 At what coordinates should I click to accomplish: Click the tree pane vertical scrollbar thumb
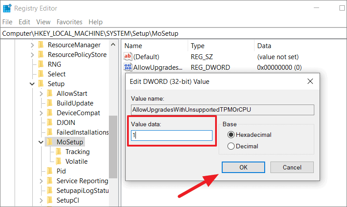click(x=113, y=147)
